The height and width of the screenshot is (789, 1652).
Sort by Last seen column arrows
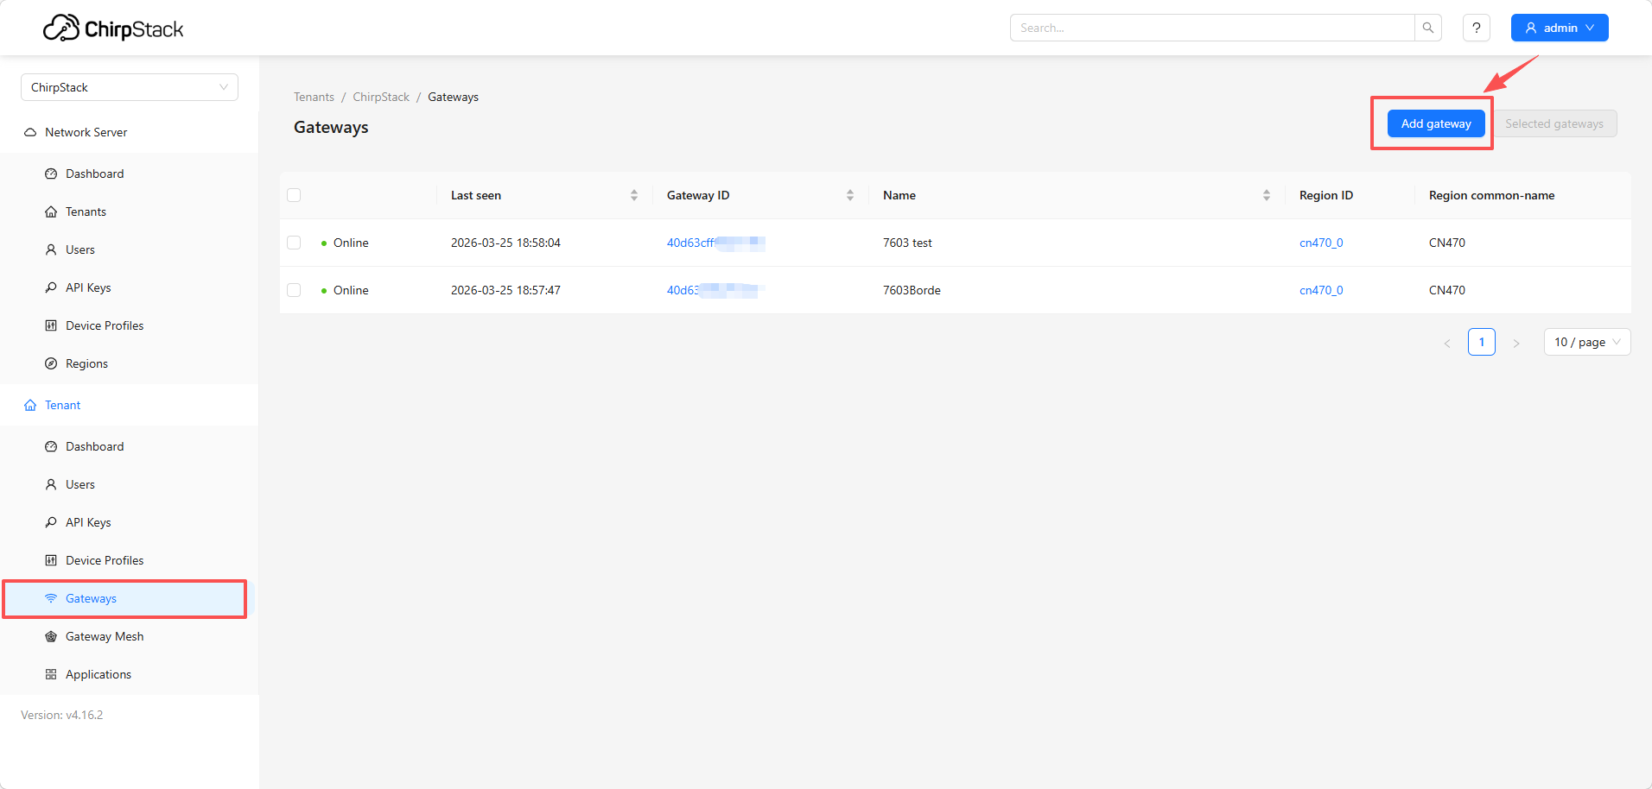[634, 195]
